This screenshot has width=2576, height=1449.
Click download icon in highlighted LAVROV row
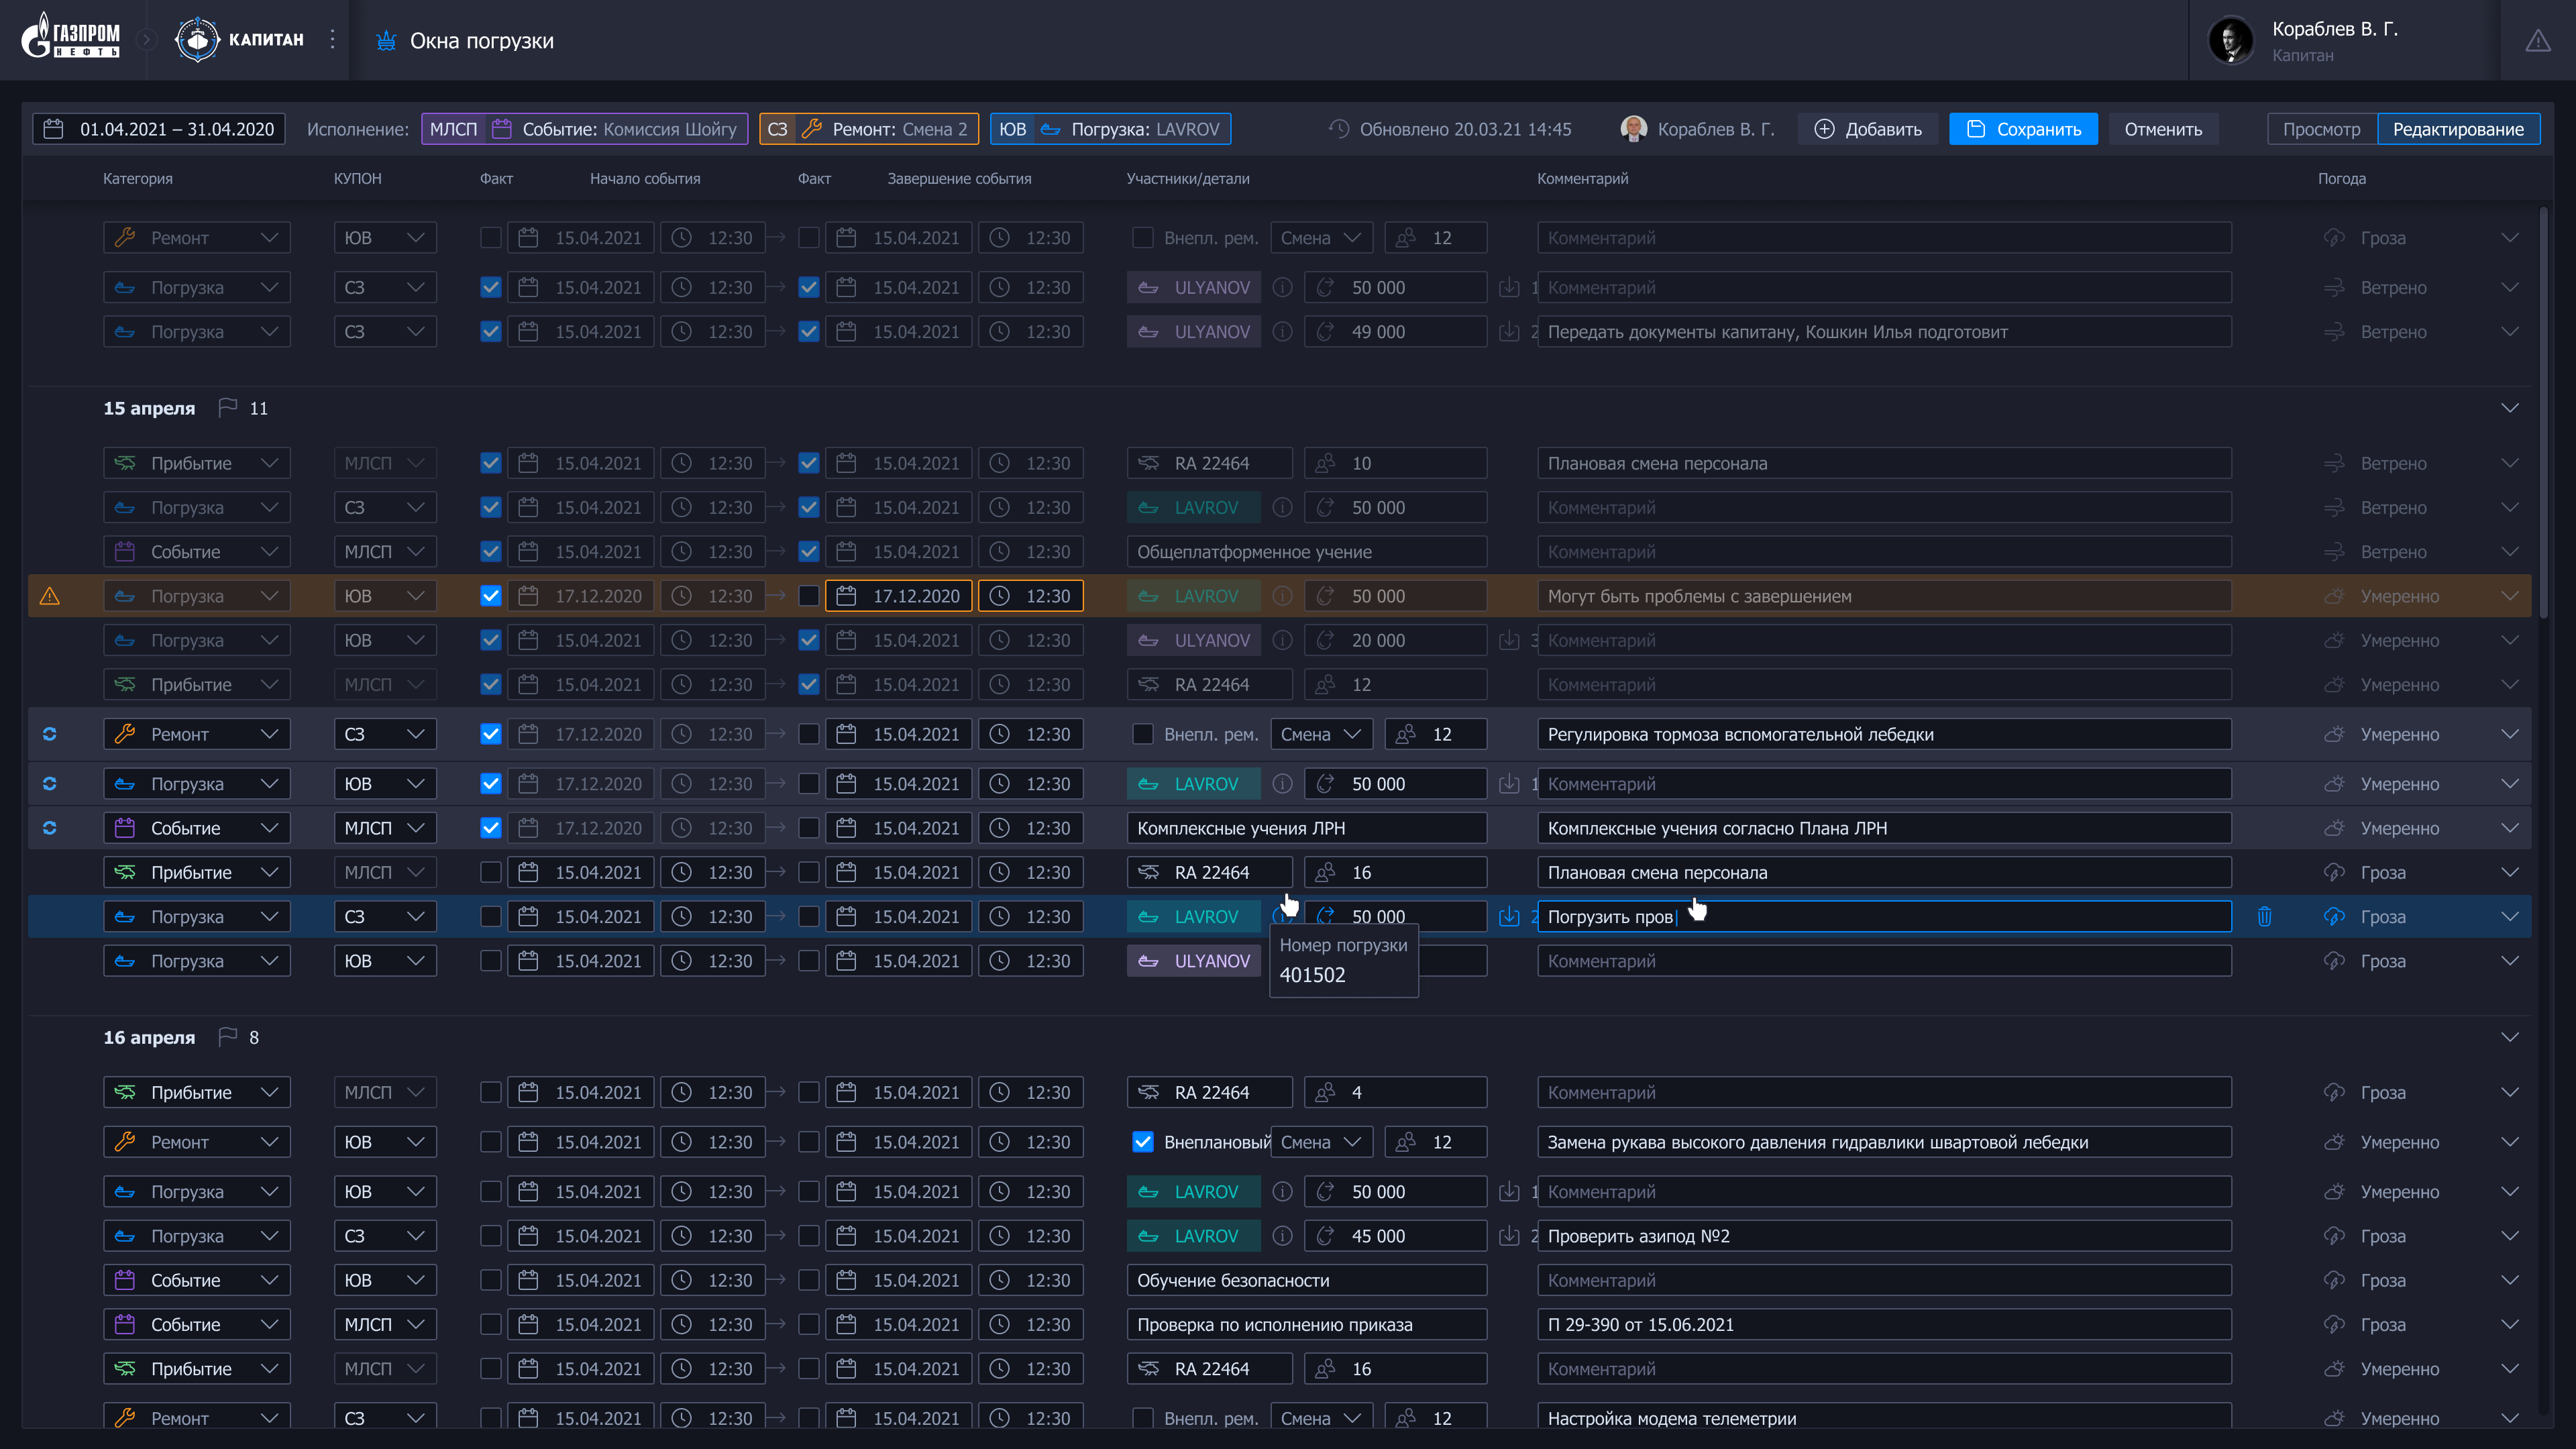pyautogui.click(x=1509, y=916)
